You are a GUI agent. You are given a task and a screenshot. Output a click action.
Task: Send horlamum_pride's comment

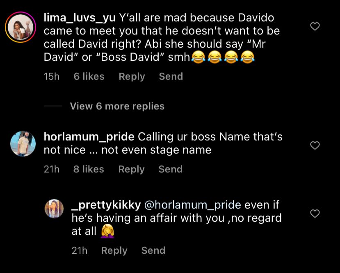(x=171, y=169)
